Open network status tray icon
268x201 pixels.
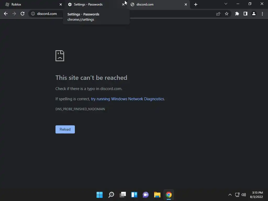[237, 195]
